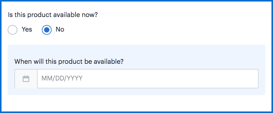Click the empty Yes radio circle
This screenshot has width=273, height=113.
click(13, 30)
